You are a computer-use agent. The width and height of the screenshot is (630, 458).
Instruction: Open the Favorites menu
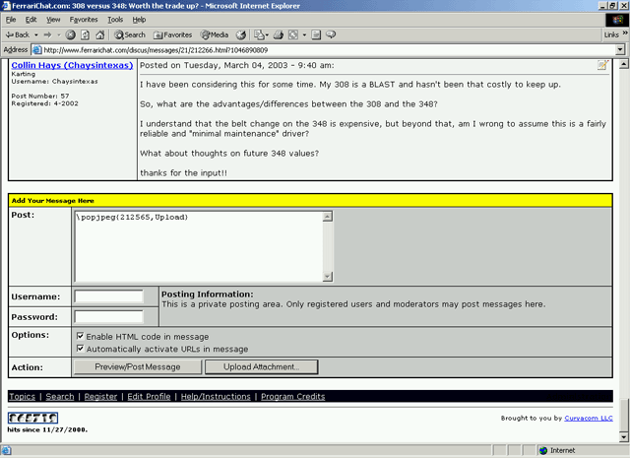(83, 20)
